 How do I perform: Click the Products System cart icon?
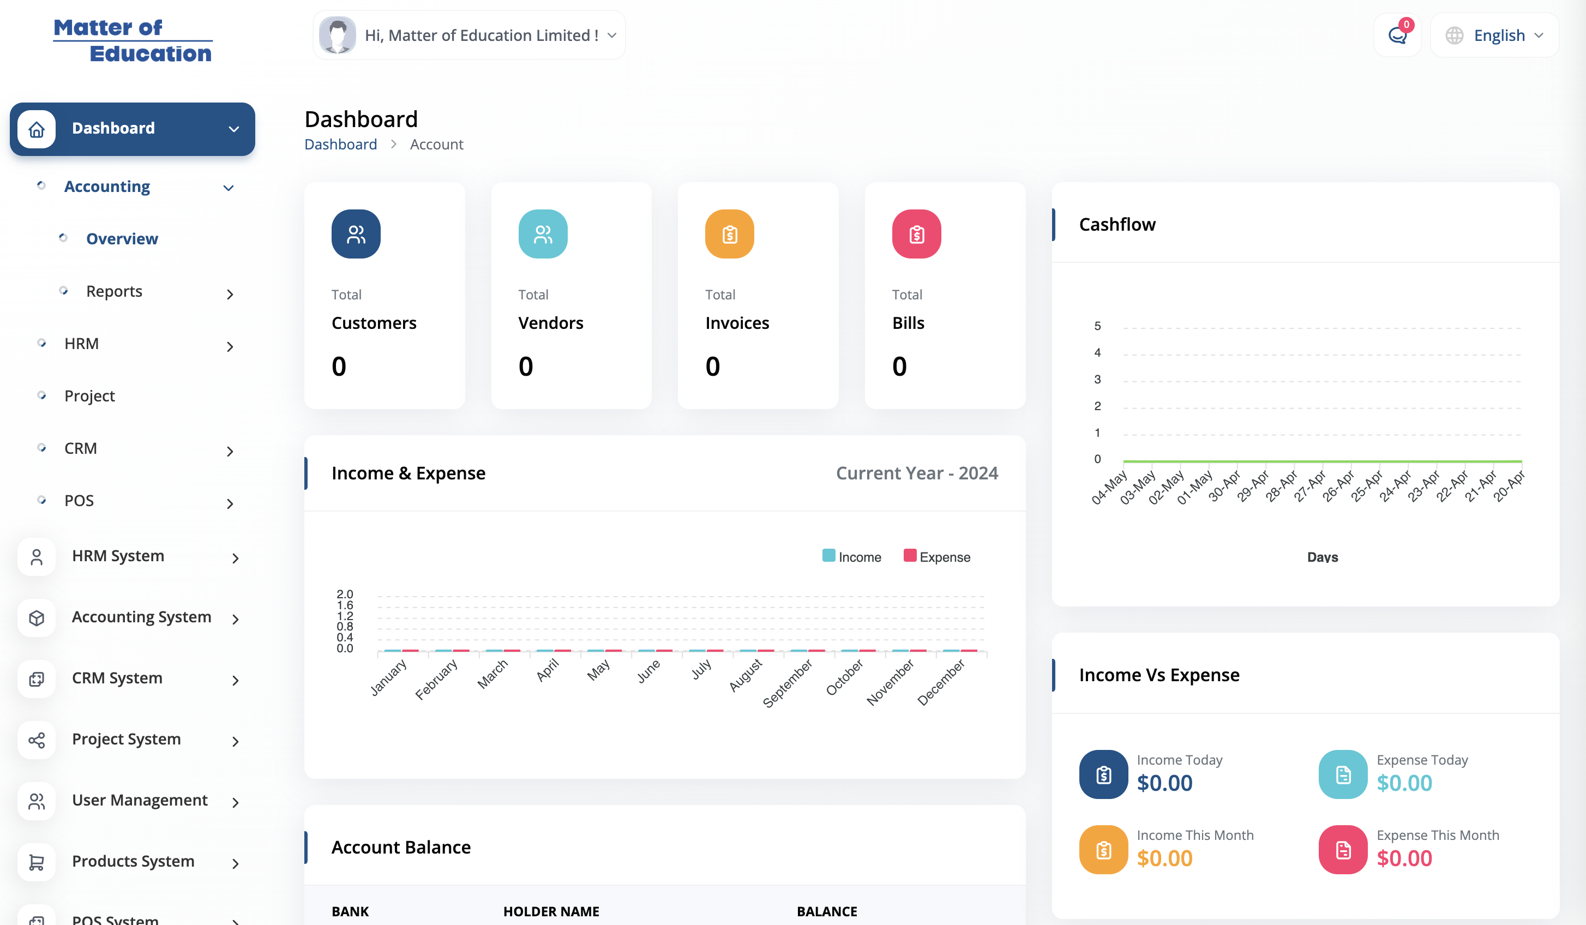[37, 862]
